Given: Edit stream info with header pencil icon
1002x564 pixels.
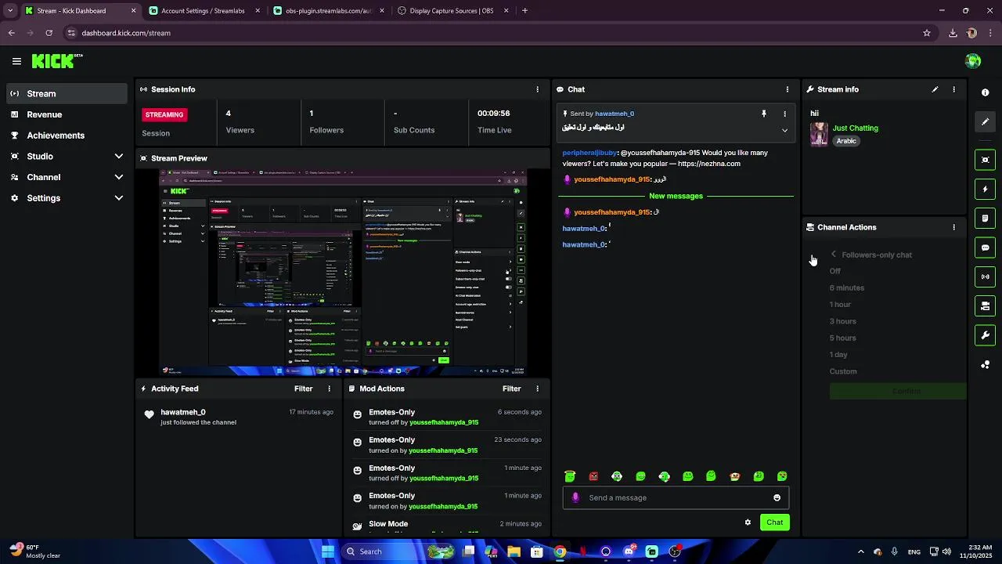Looking at the screenshot, I should click(935, 89).
